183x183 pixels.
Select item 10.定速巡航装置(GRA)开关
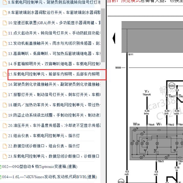54,23
